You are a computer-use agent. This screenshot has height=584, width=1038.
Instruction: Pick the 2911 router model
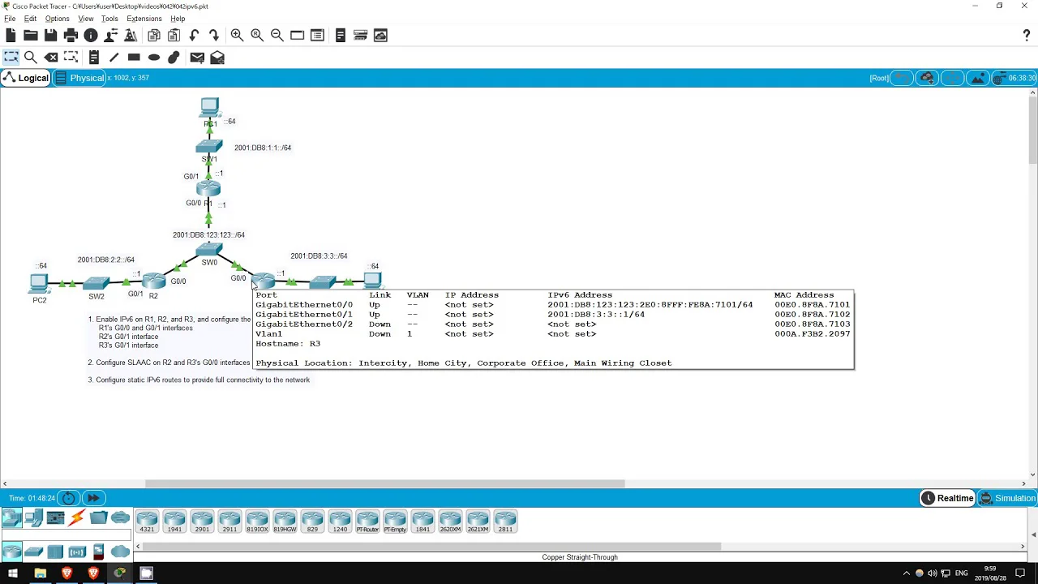click(229, 522)
